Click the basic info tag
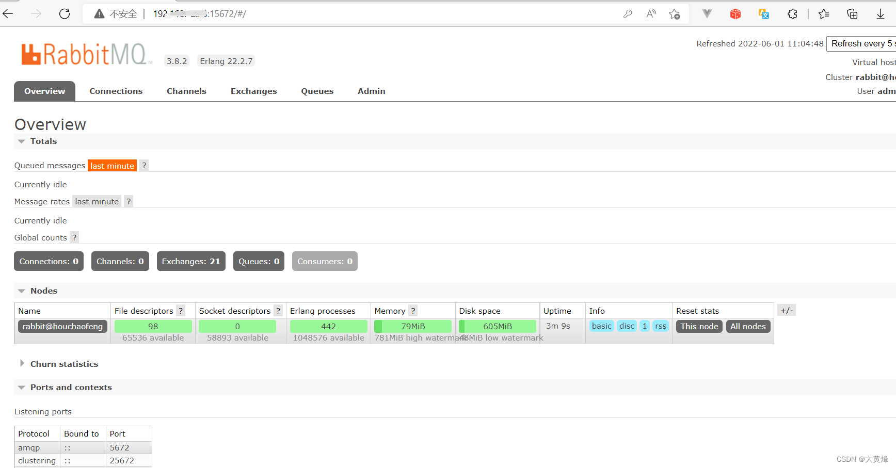The width and height of the screenshot is (896, 468). tap(602, 326)
